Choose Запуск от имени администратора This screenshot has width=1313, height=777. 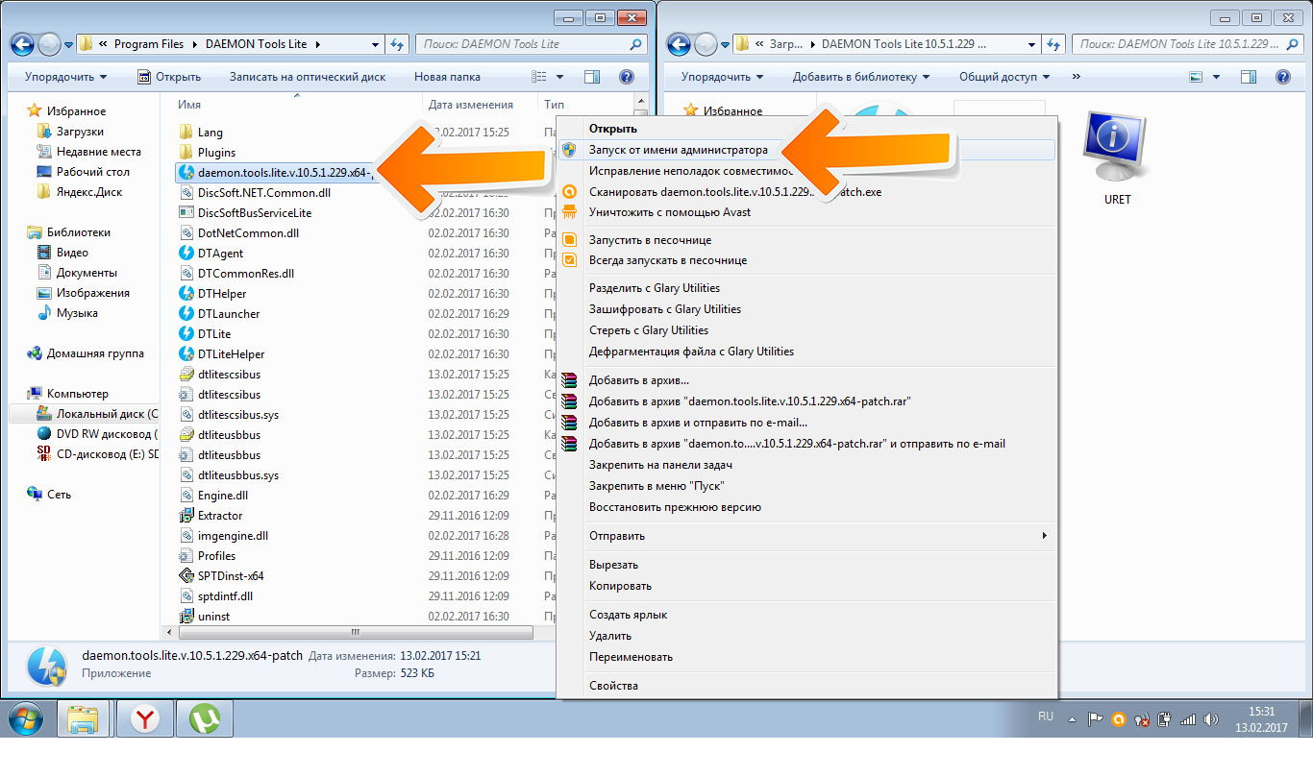tap(807, 150)
